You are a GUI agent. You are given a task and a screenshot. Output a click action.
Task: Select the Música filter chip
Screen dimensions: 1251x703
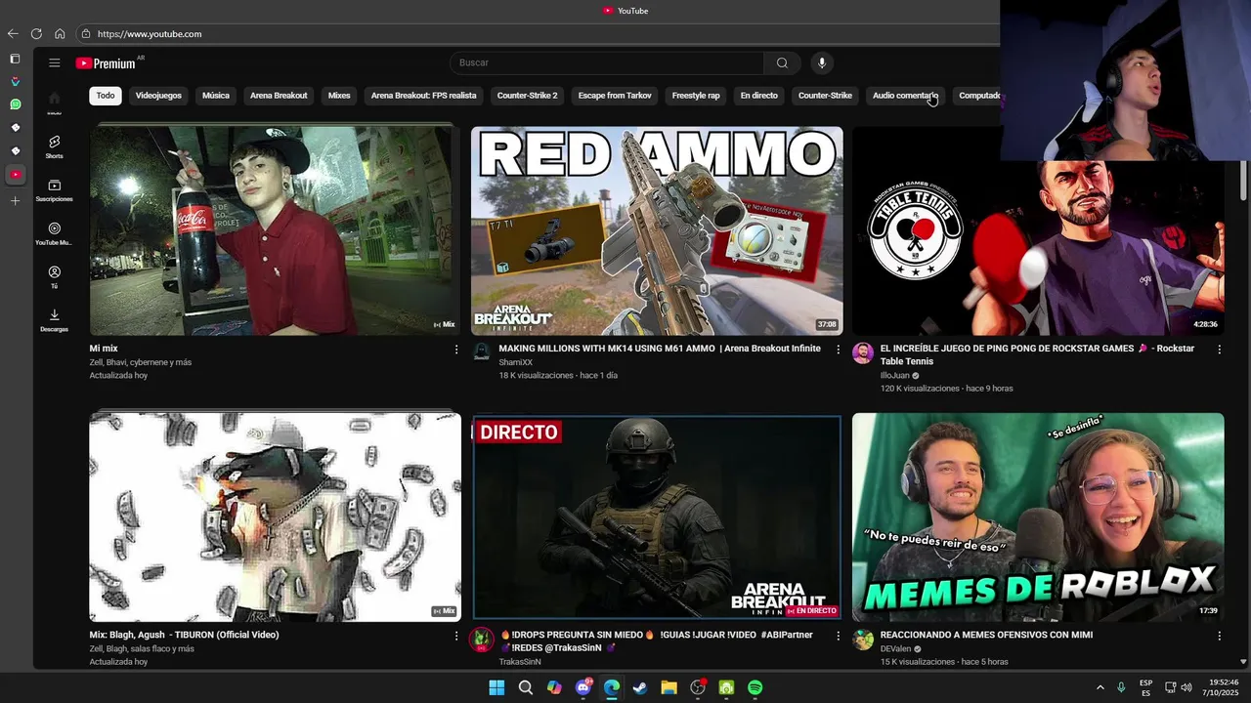[x=216, y=96]
